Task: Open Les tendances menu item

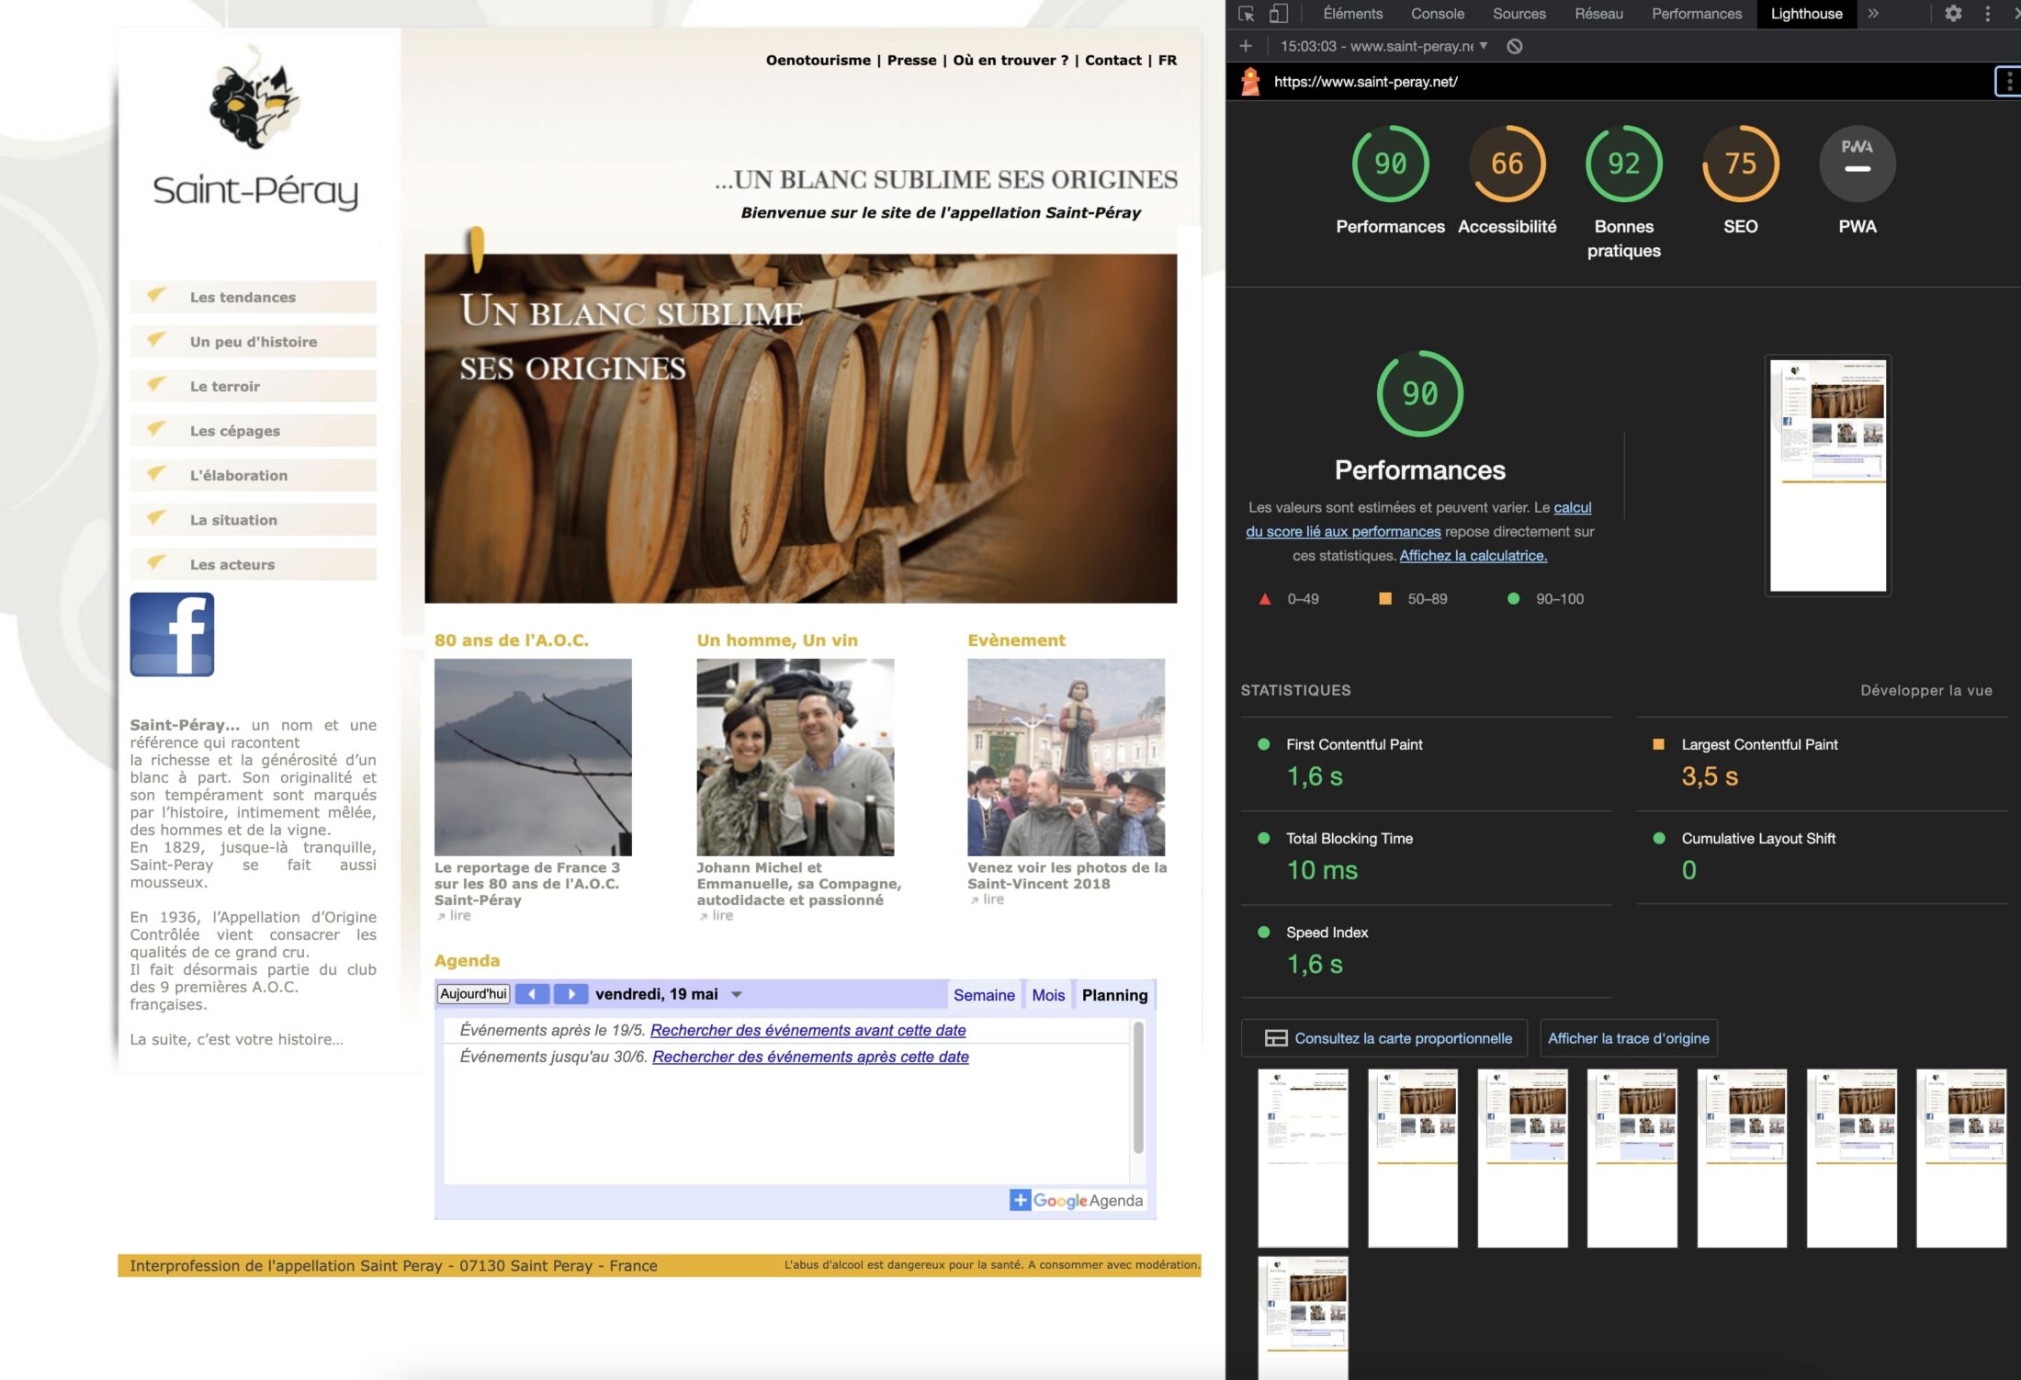Action: pos(253,297)
